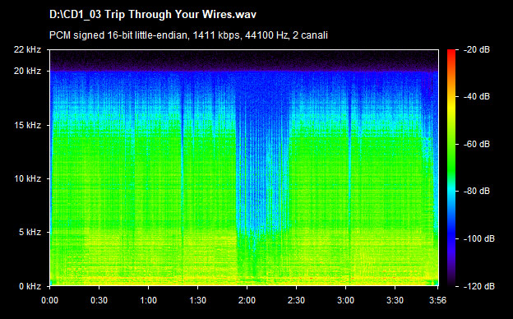
Task: Click the 1:30 time axis label
Action: pos(197,300)
